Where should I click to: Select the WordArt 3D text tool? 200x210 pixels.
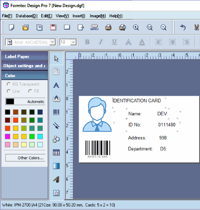(x=56, y=179)
